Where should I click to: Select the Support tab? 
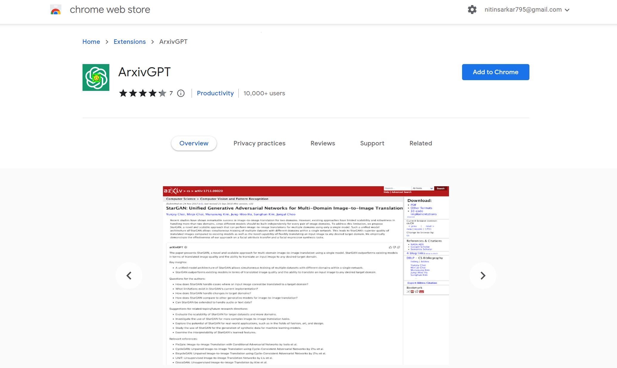372,143
